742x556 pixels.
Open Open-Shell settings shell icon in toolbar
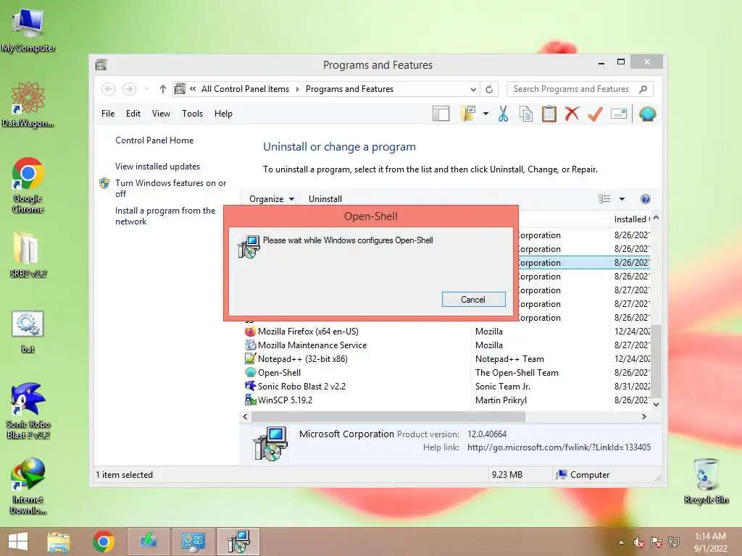647,114
